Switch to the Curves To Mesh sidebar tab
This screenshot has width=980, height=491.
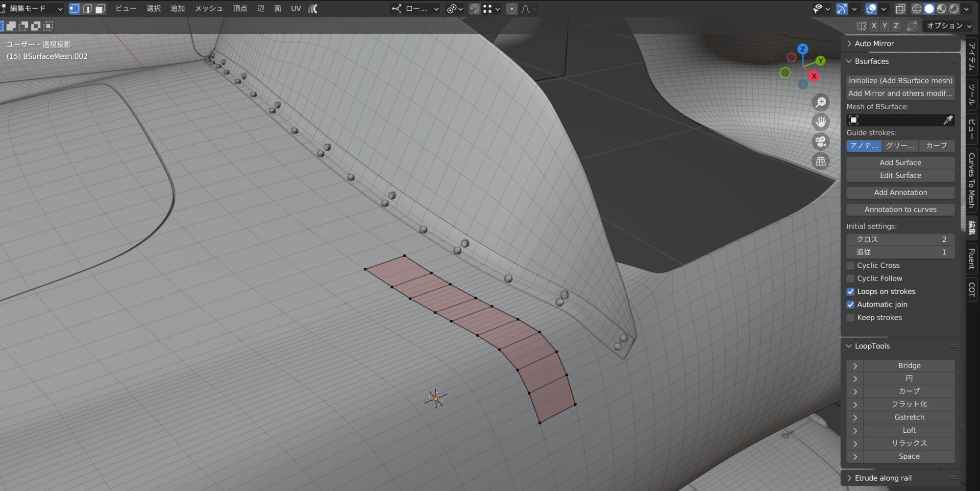coord(972,180)
